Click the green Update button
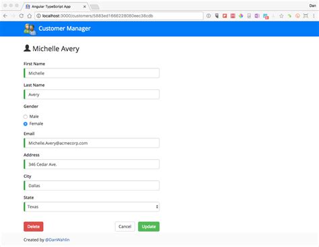The width and height of the screenshot is (319, 247). point(149,226)
